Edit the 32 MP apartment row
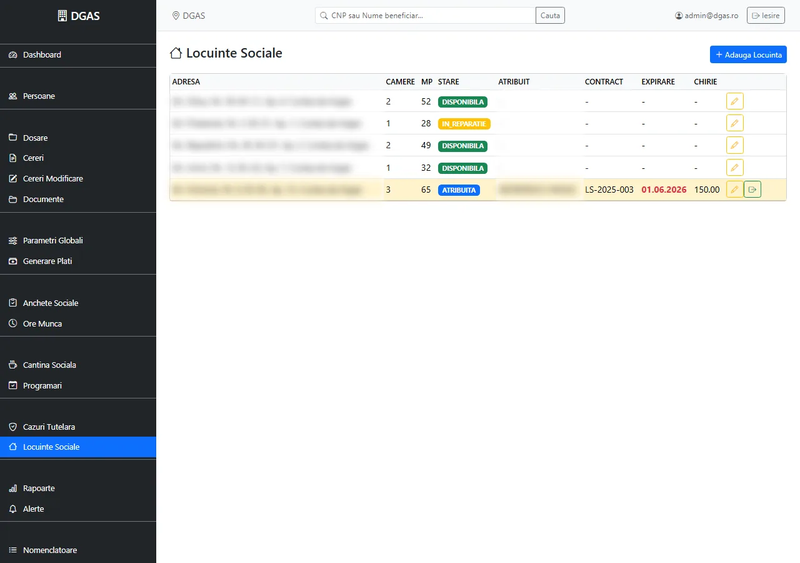This screenshot has height=563, width=800. [x=735, y=168]
